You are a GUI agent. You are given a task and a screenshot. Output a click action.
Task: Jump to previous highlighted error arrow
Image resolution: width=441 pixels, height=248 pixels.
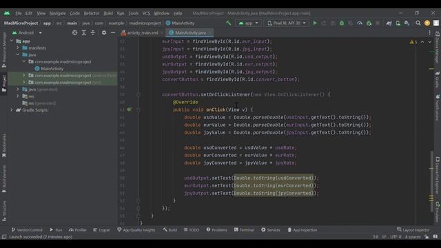pos(422,42)
